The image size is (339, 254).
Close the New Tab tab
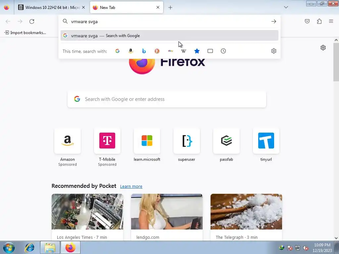pos(158,7)
